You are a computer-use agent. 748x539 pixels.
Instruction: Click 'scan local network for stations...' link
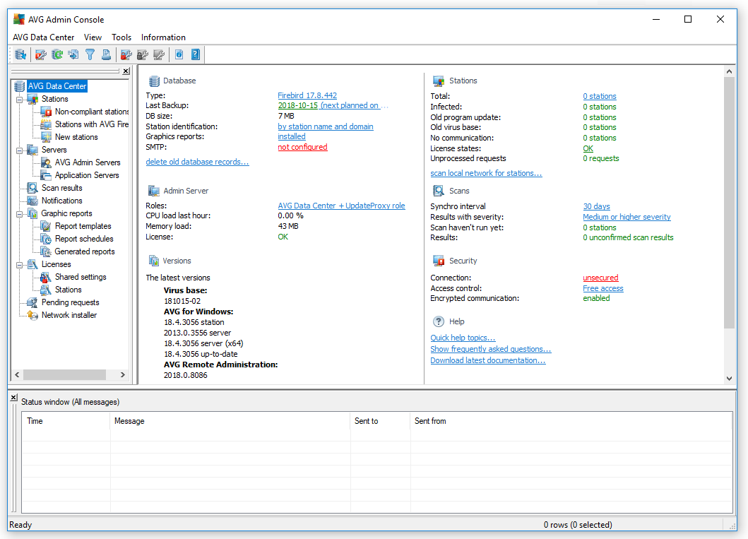point(486,173)
